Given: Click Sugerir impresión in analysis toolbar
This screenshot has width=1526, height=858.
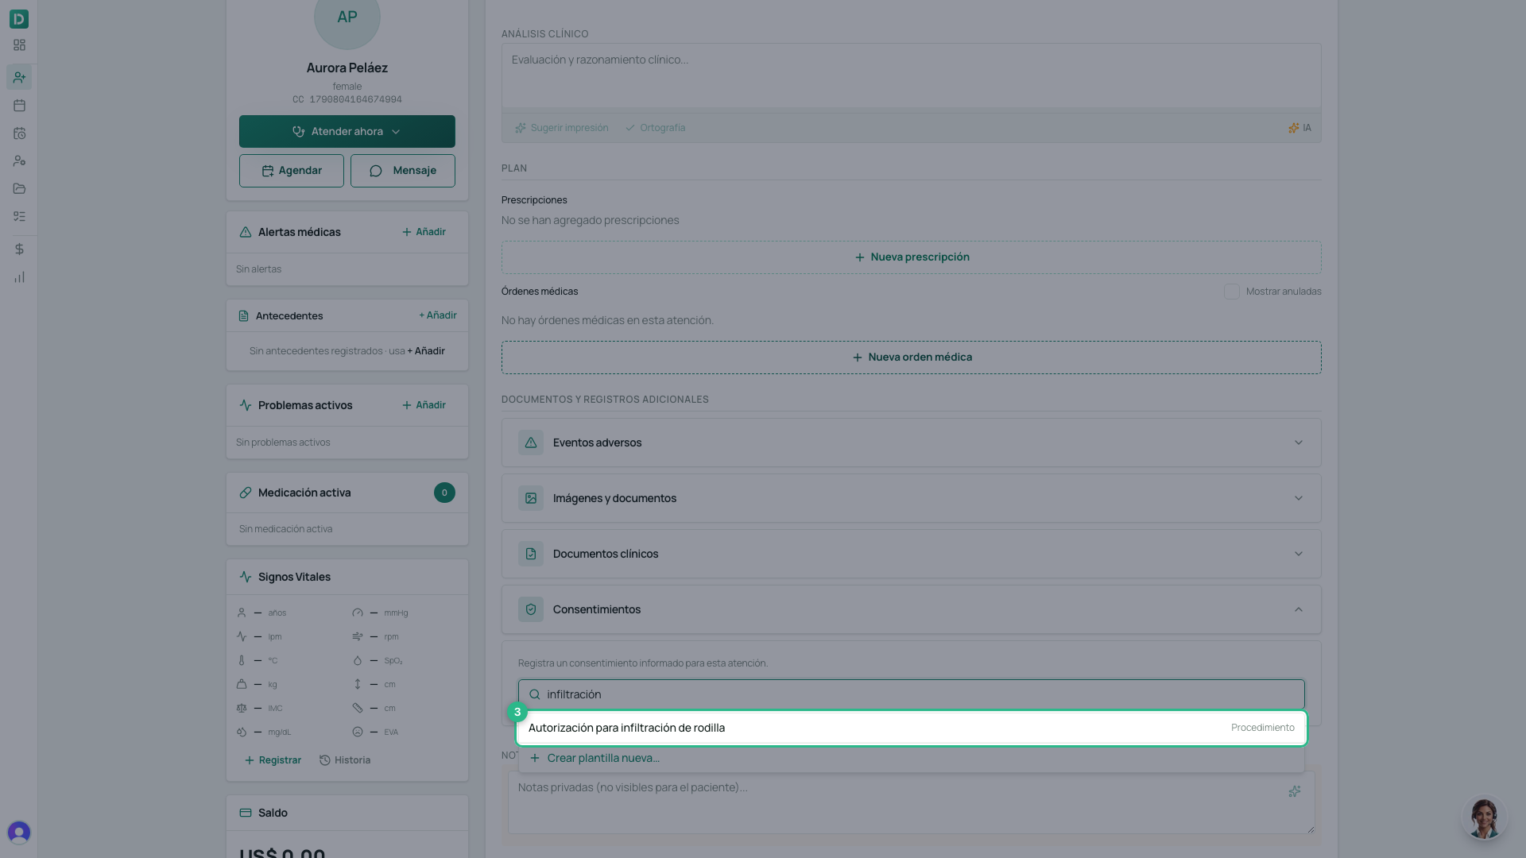Looking at the screenshot, I should (561, 128).
